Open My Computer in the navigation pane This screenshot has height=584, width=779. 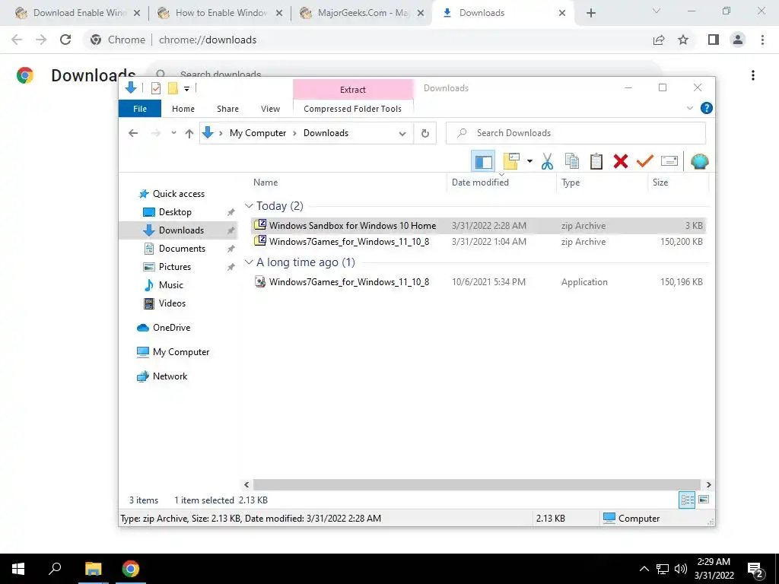pos(181,351)
